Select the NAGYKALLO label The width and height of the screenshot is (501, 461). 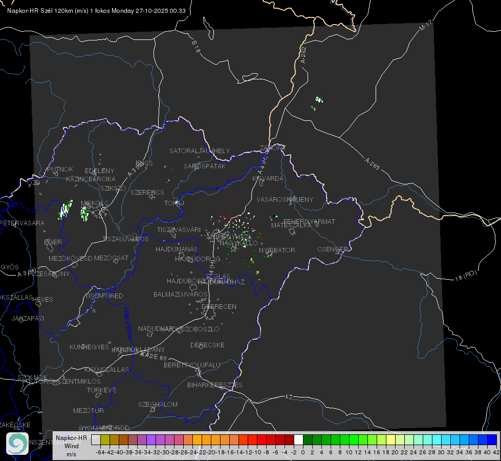(x=238, y=243)
